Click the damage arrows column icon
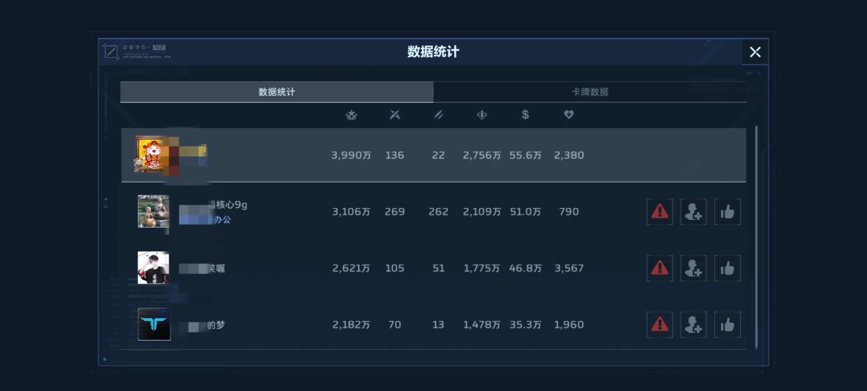The height and width of the screenshot is (391, 867). [x=482, y=115]
